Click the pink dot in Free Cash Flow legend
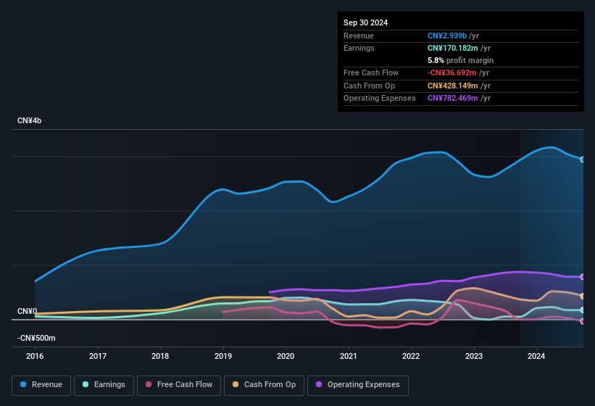This screenshot has width=595, height=406. coord(149,384)
